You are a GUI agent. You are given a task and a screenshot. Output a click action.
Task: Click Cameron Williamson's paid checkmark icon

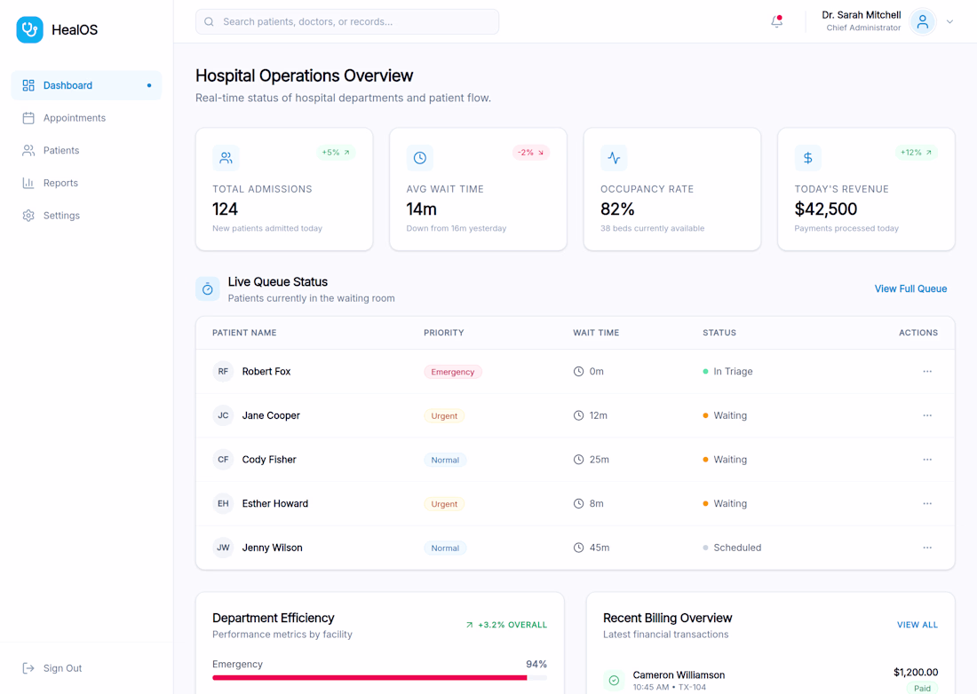(x=614, y=681)
